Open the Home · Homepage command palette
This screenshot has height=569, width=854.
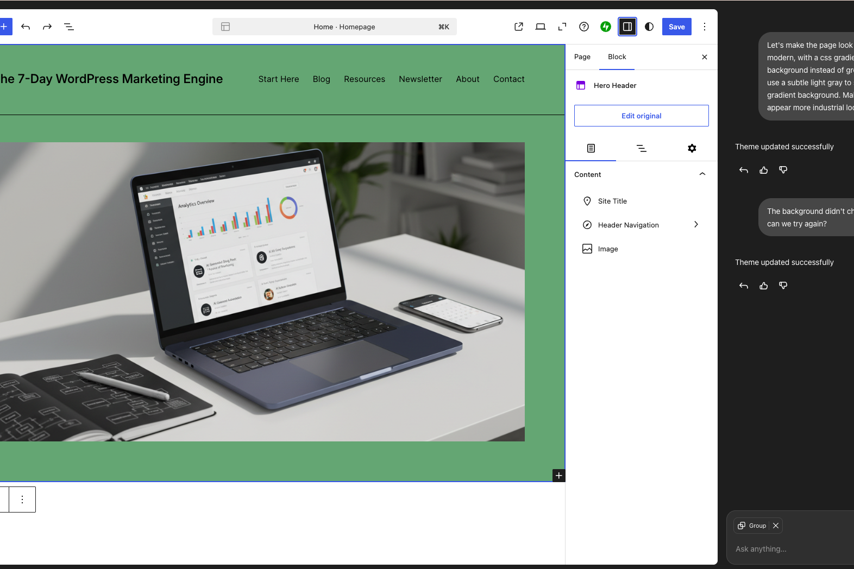[x=335, y=27]
